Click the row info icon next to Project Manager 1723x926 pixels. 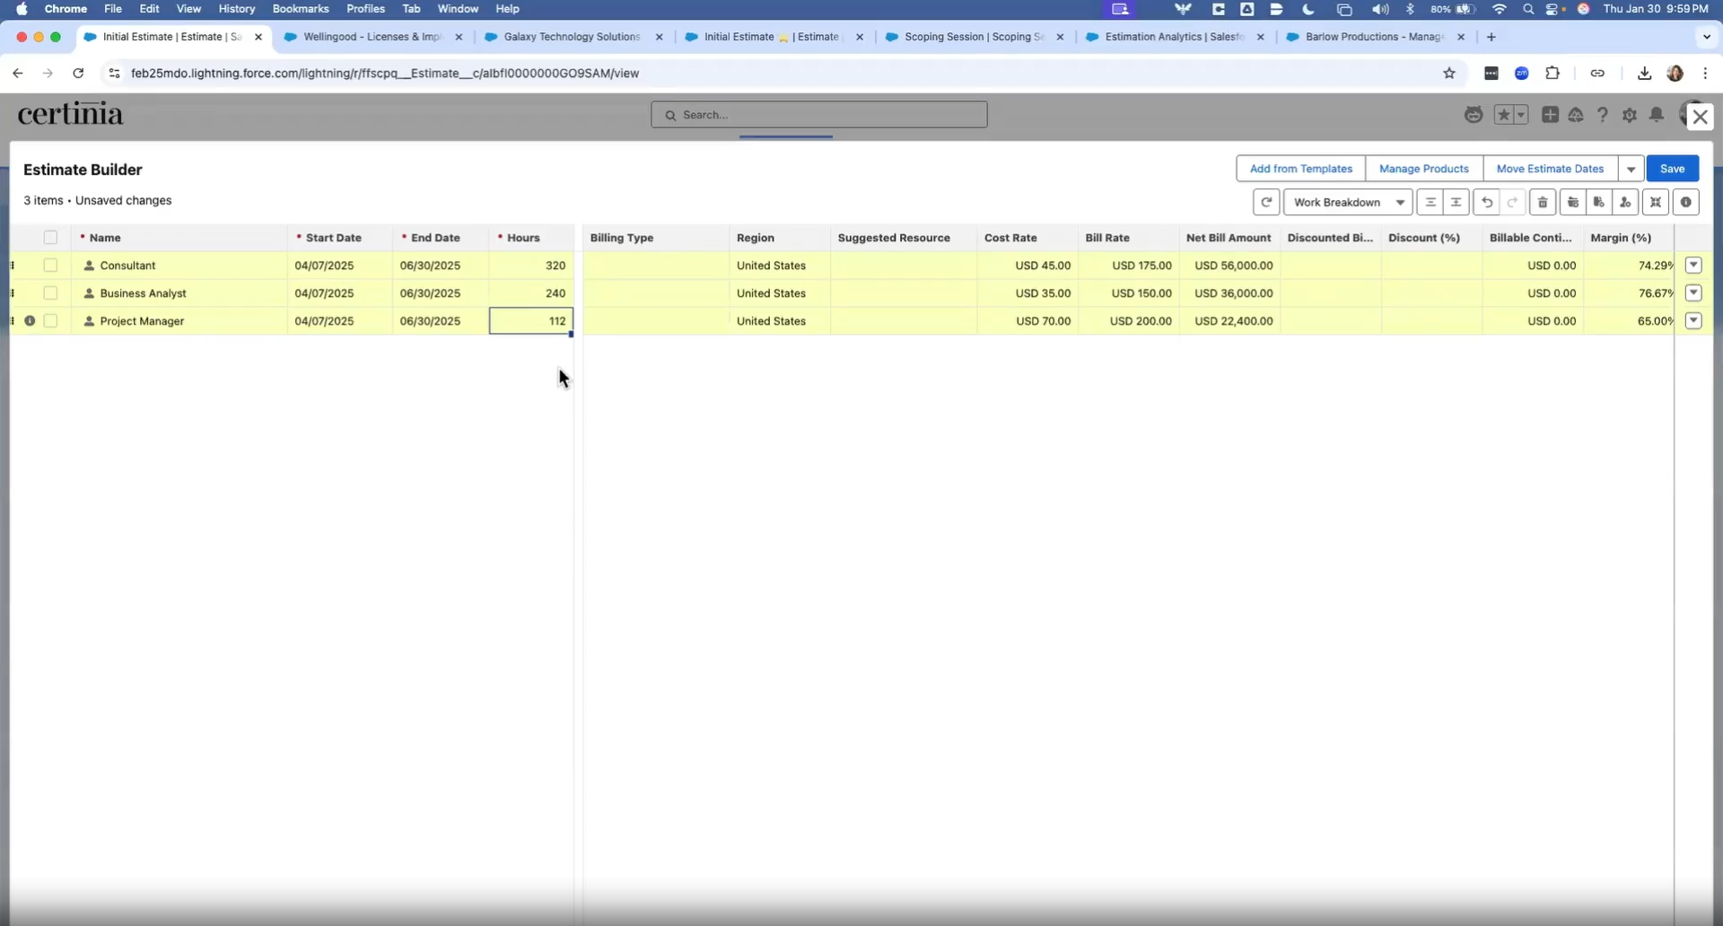point(31,320)
